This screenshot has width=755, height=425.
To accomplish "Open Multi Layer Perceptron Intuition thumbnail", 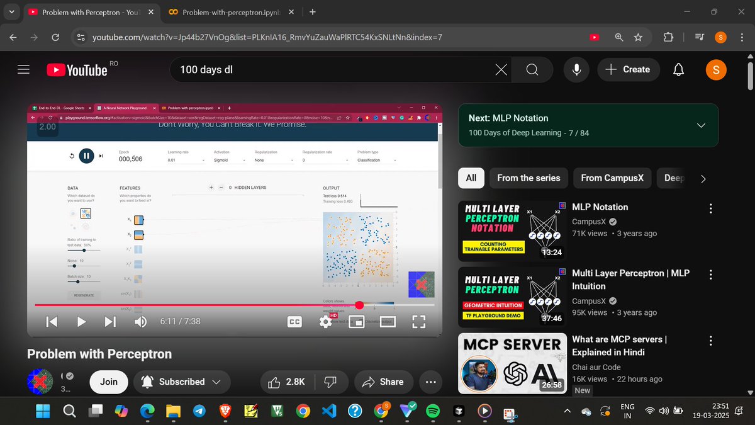I will (x=512, y=296).
